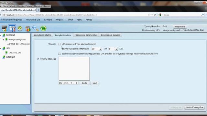Select the 192.168.1.145 tree item
This screenshot has width=207, height=116.
tap(15, 53)
